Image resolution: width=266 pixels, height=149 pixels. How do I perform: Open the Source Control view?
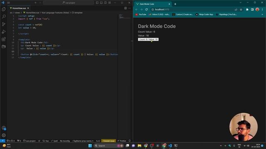(x=4, y=24)
